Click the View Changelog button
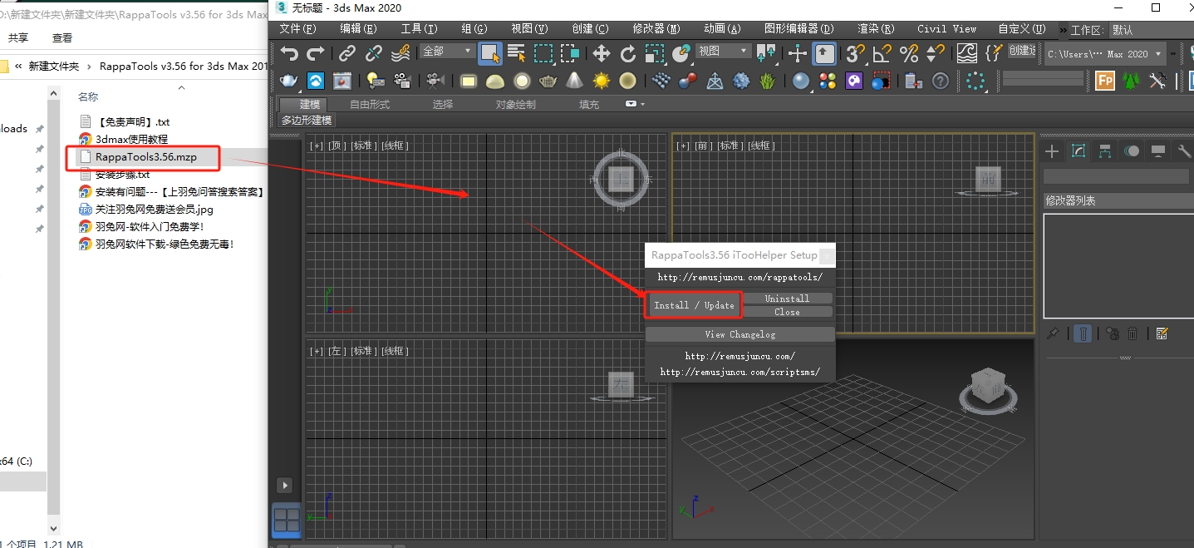 [x=740, y=334]
